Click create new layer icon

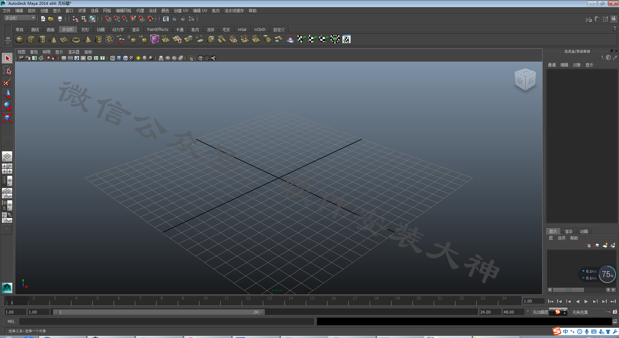click(x=605, y=245)
